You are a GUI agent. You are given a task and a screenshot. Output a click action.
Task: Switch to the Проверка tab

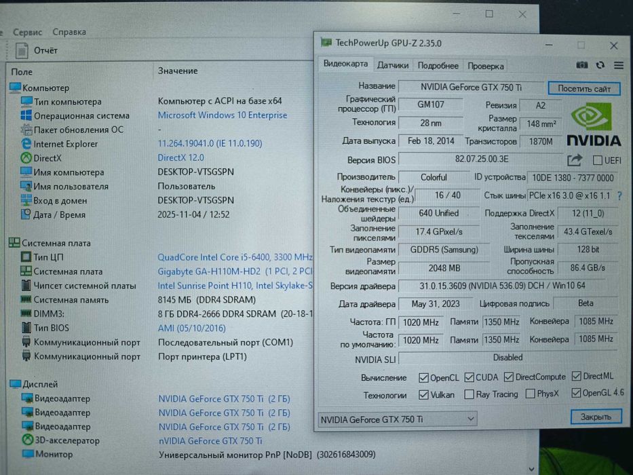point(486,66)
